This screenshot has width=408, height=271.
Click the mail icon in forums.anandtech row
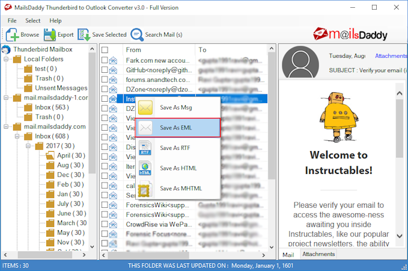point(113,80)
